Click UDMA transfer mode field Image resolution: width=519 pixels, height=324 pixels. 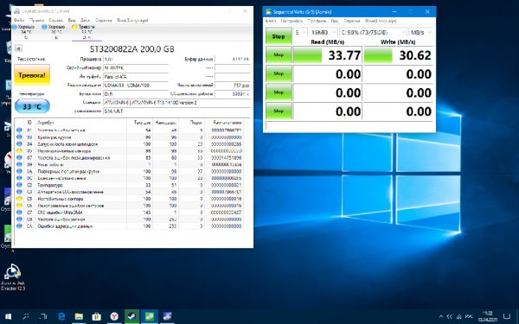(x=136, y=86)
